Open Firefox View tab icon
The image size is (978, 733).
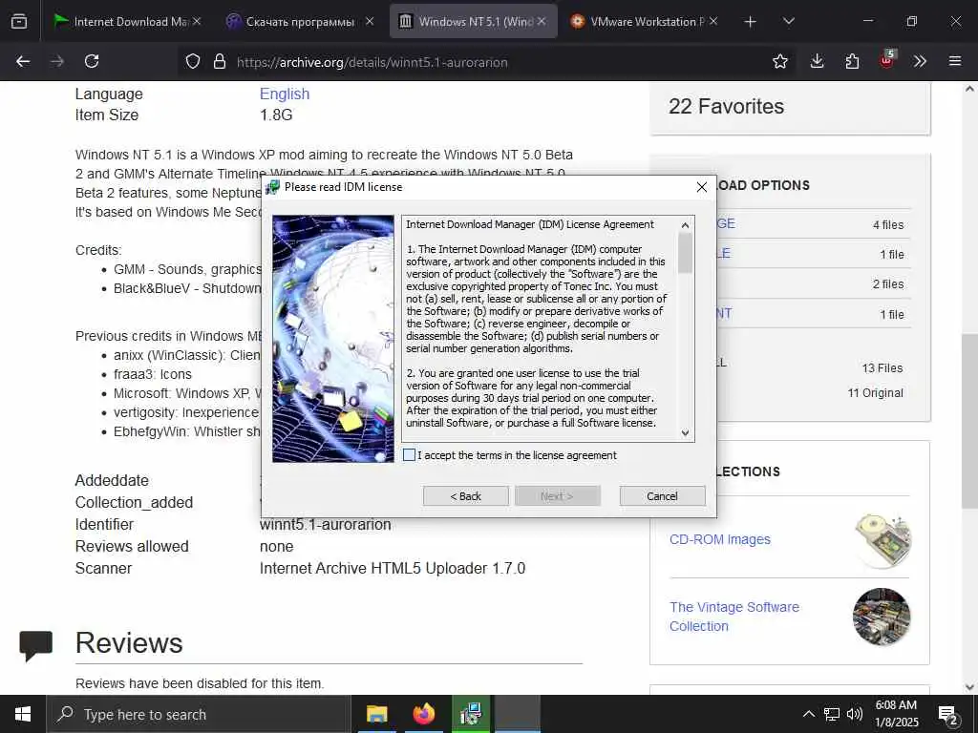point(19,21)
